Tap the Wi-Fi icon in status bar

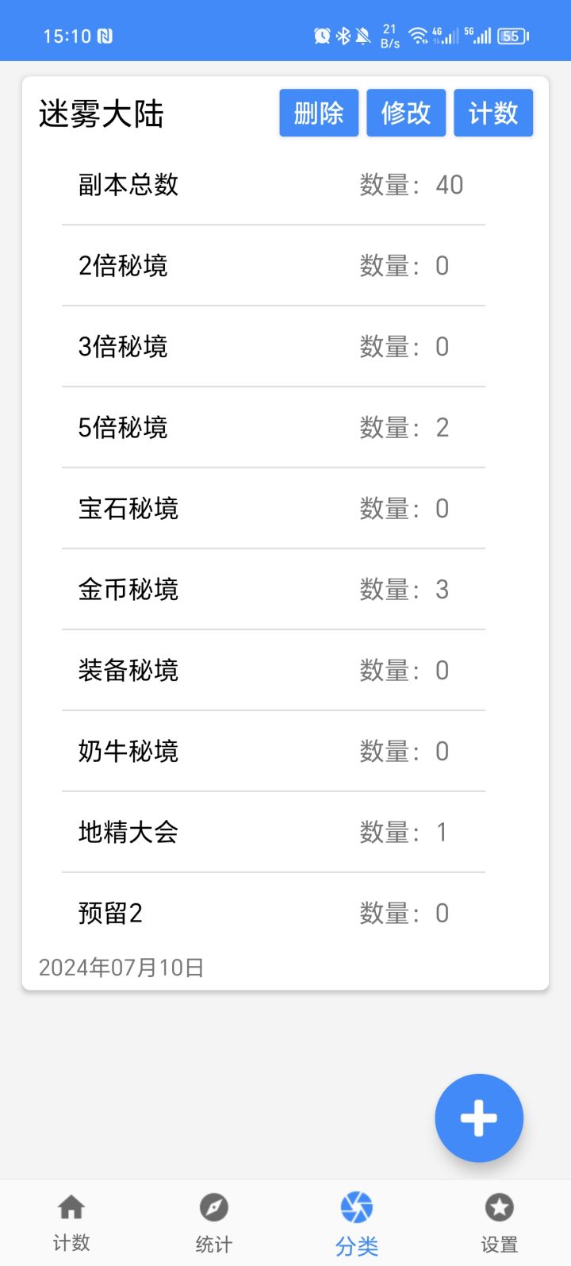(x=418, y=36)
